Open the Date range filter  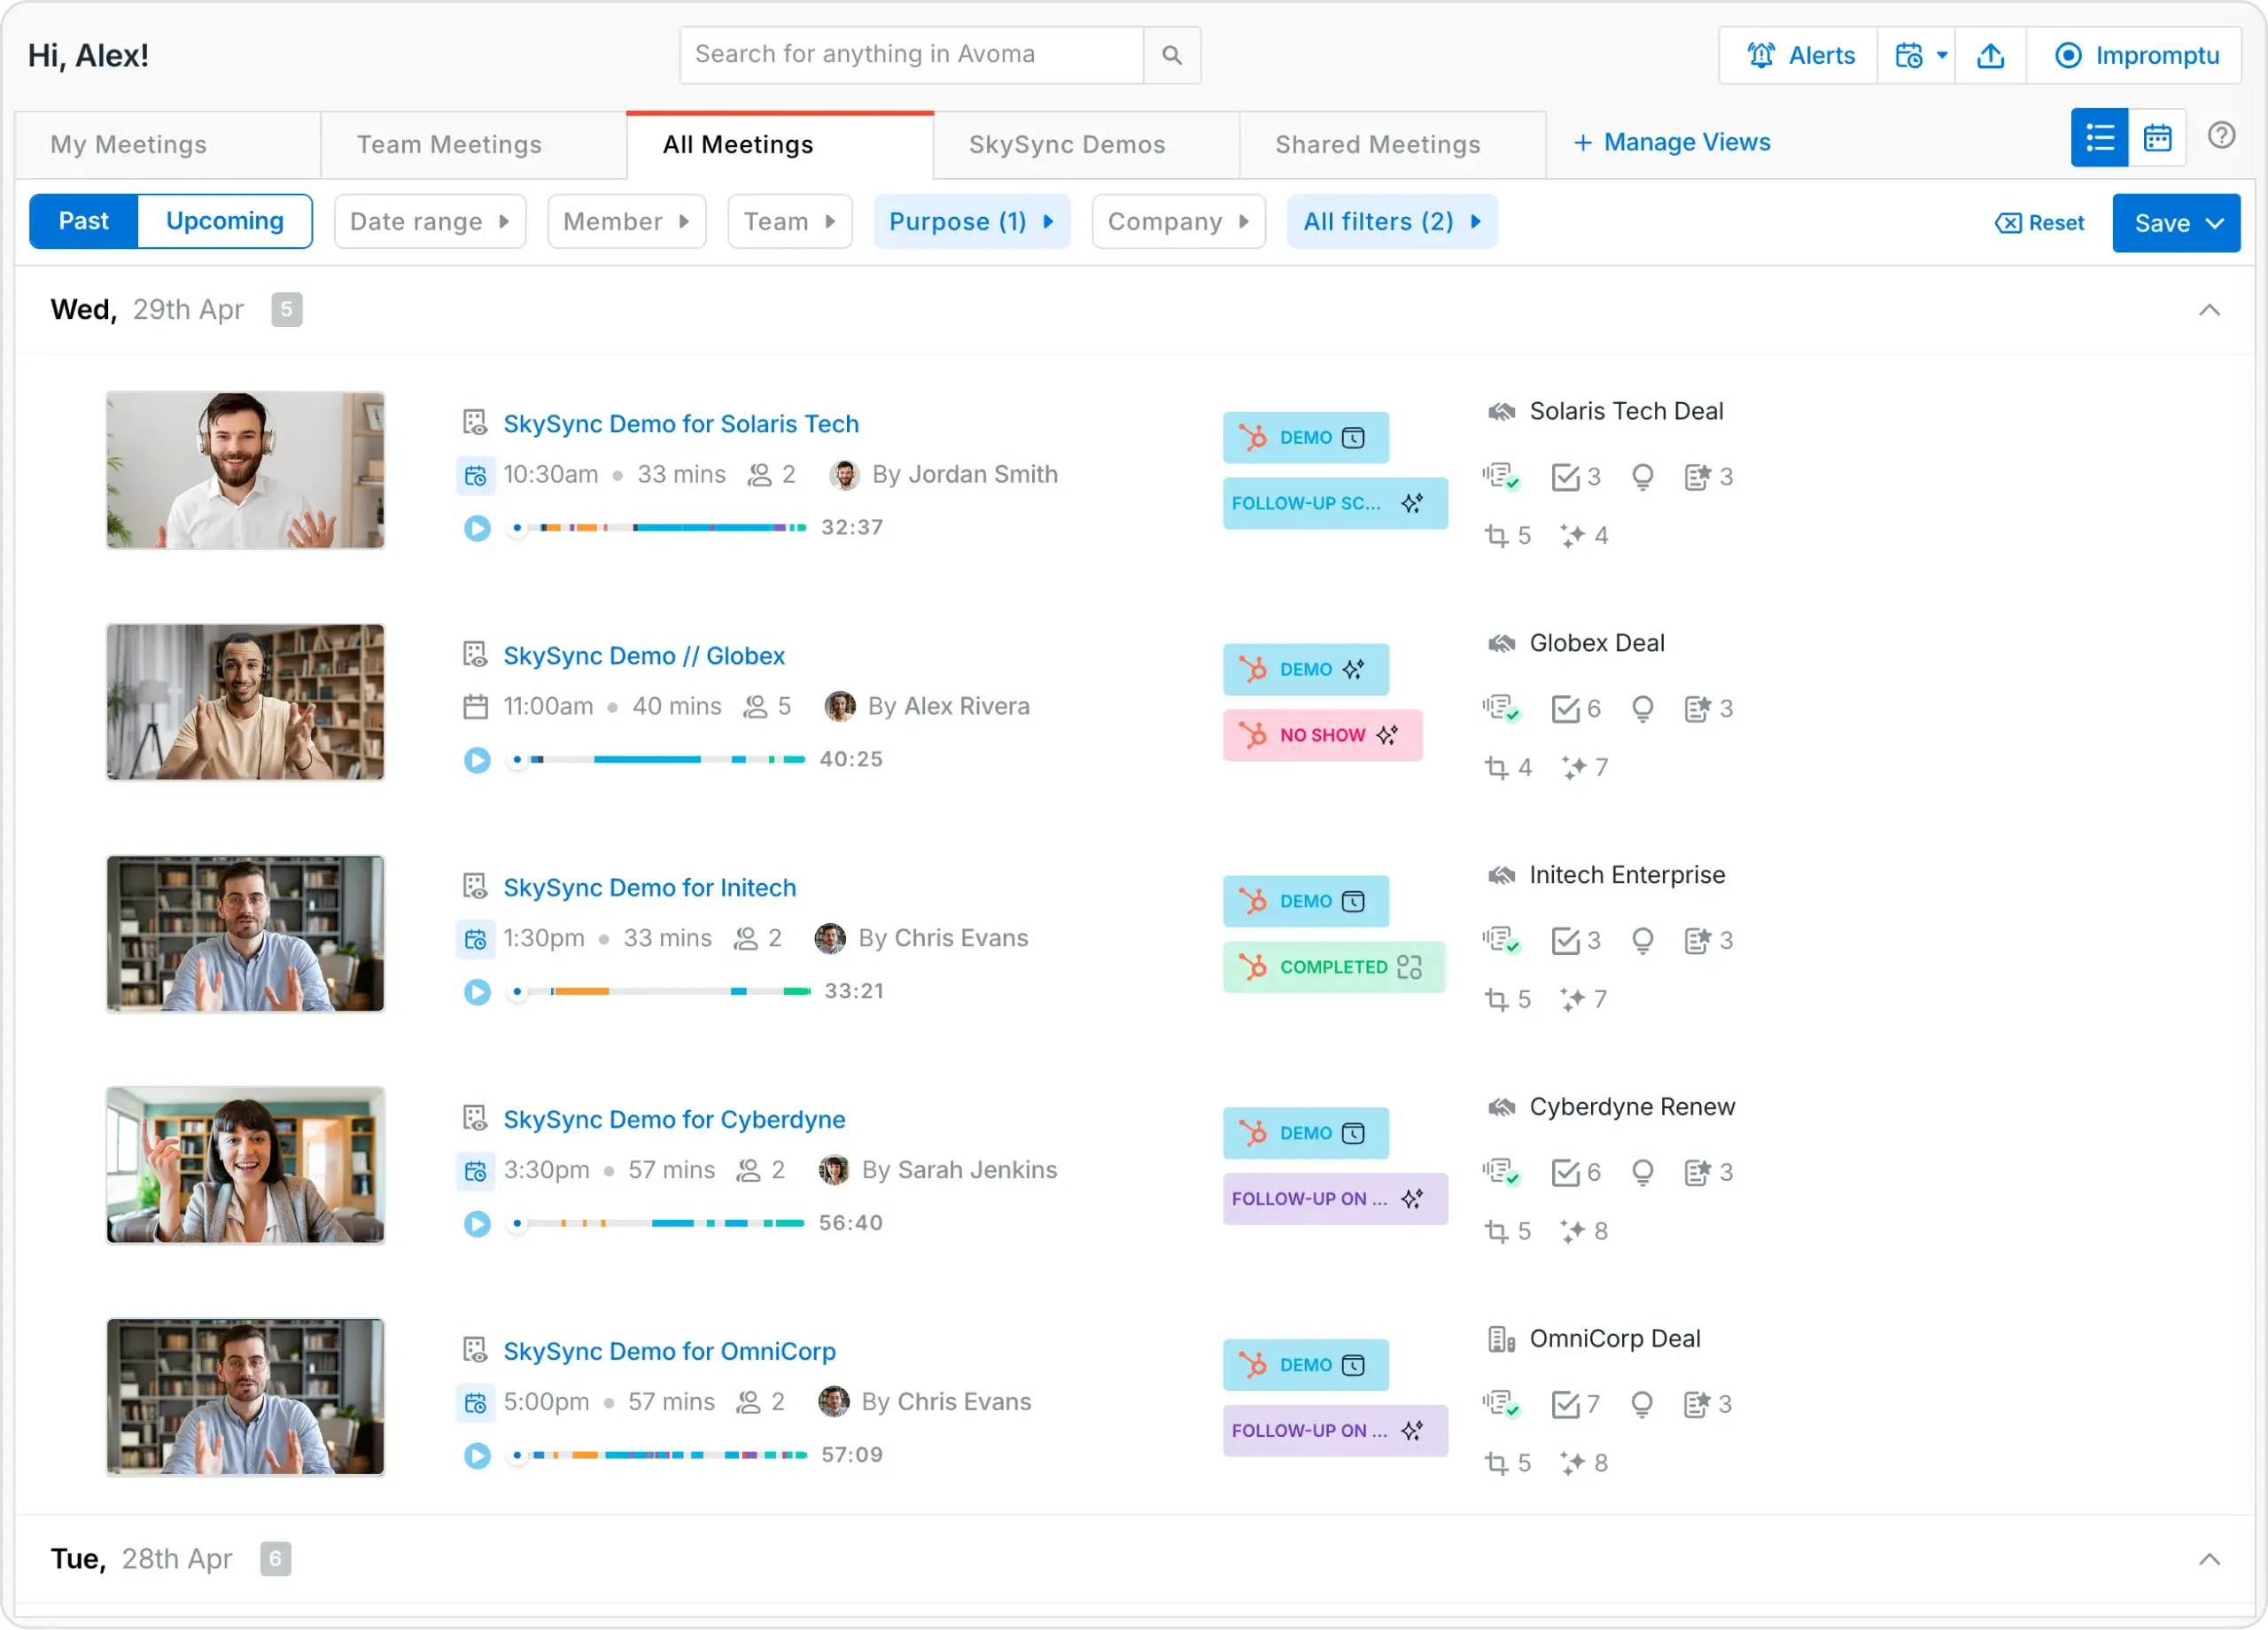(430, 221)
